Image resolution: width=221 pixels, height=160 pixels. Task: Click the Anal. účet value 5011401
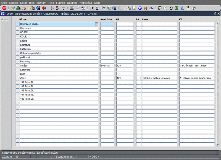point(107,66)
